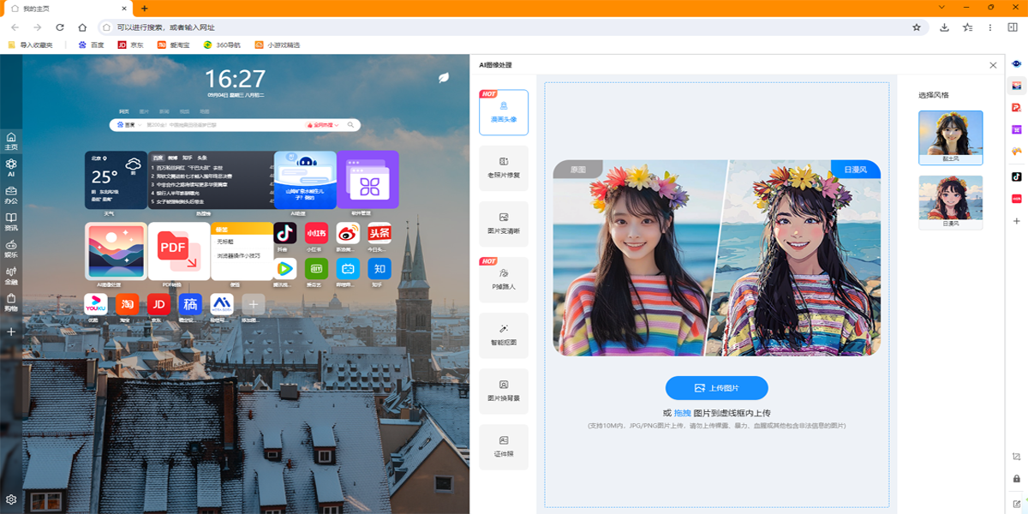Open the browser tab list chevron
This screenshot has height=514, width=1028.
[942, 8]
